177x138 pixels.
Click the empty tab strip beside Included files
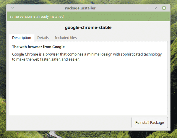123,38
